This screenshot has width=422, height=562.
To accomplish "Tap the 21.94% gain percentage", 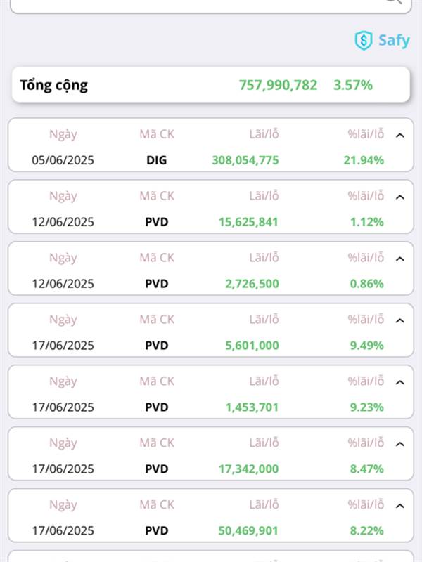I will pos(364,160).
